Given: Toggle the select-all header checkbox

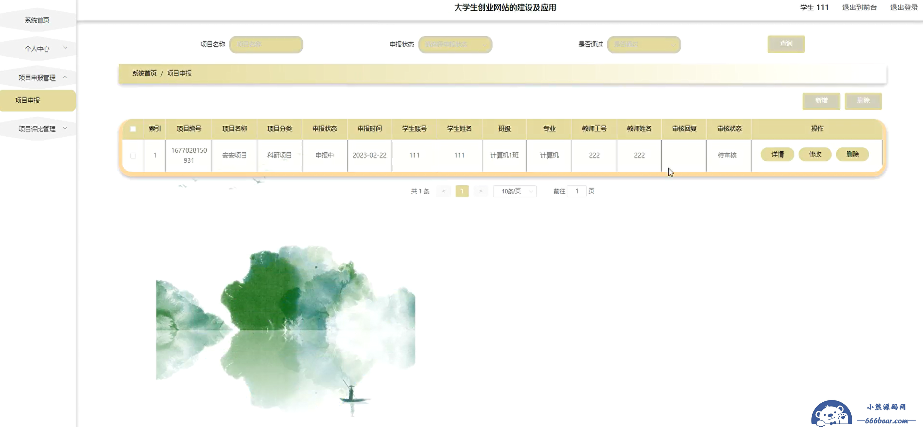Looking at the screenshot, I should (133, 129).
